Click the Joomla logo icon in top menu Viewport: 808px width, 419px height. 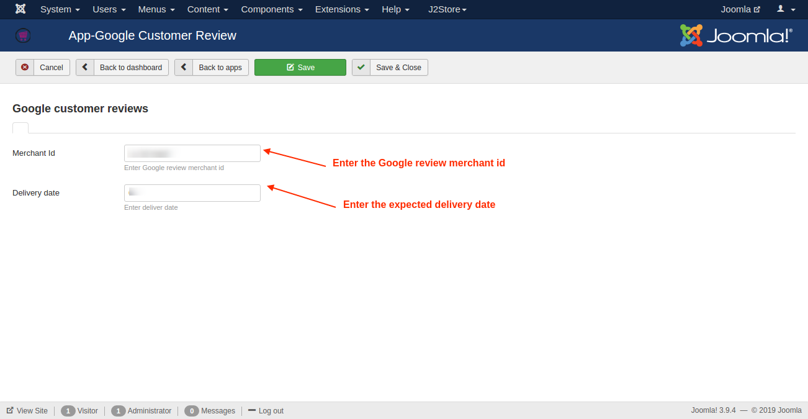20,9
